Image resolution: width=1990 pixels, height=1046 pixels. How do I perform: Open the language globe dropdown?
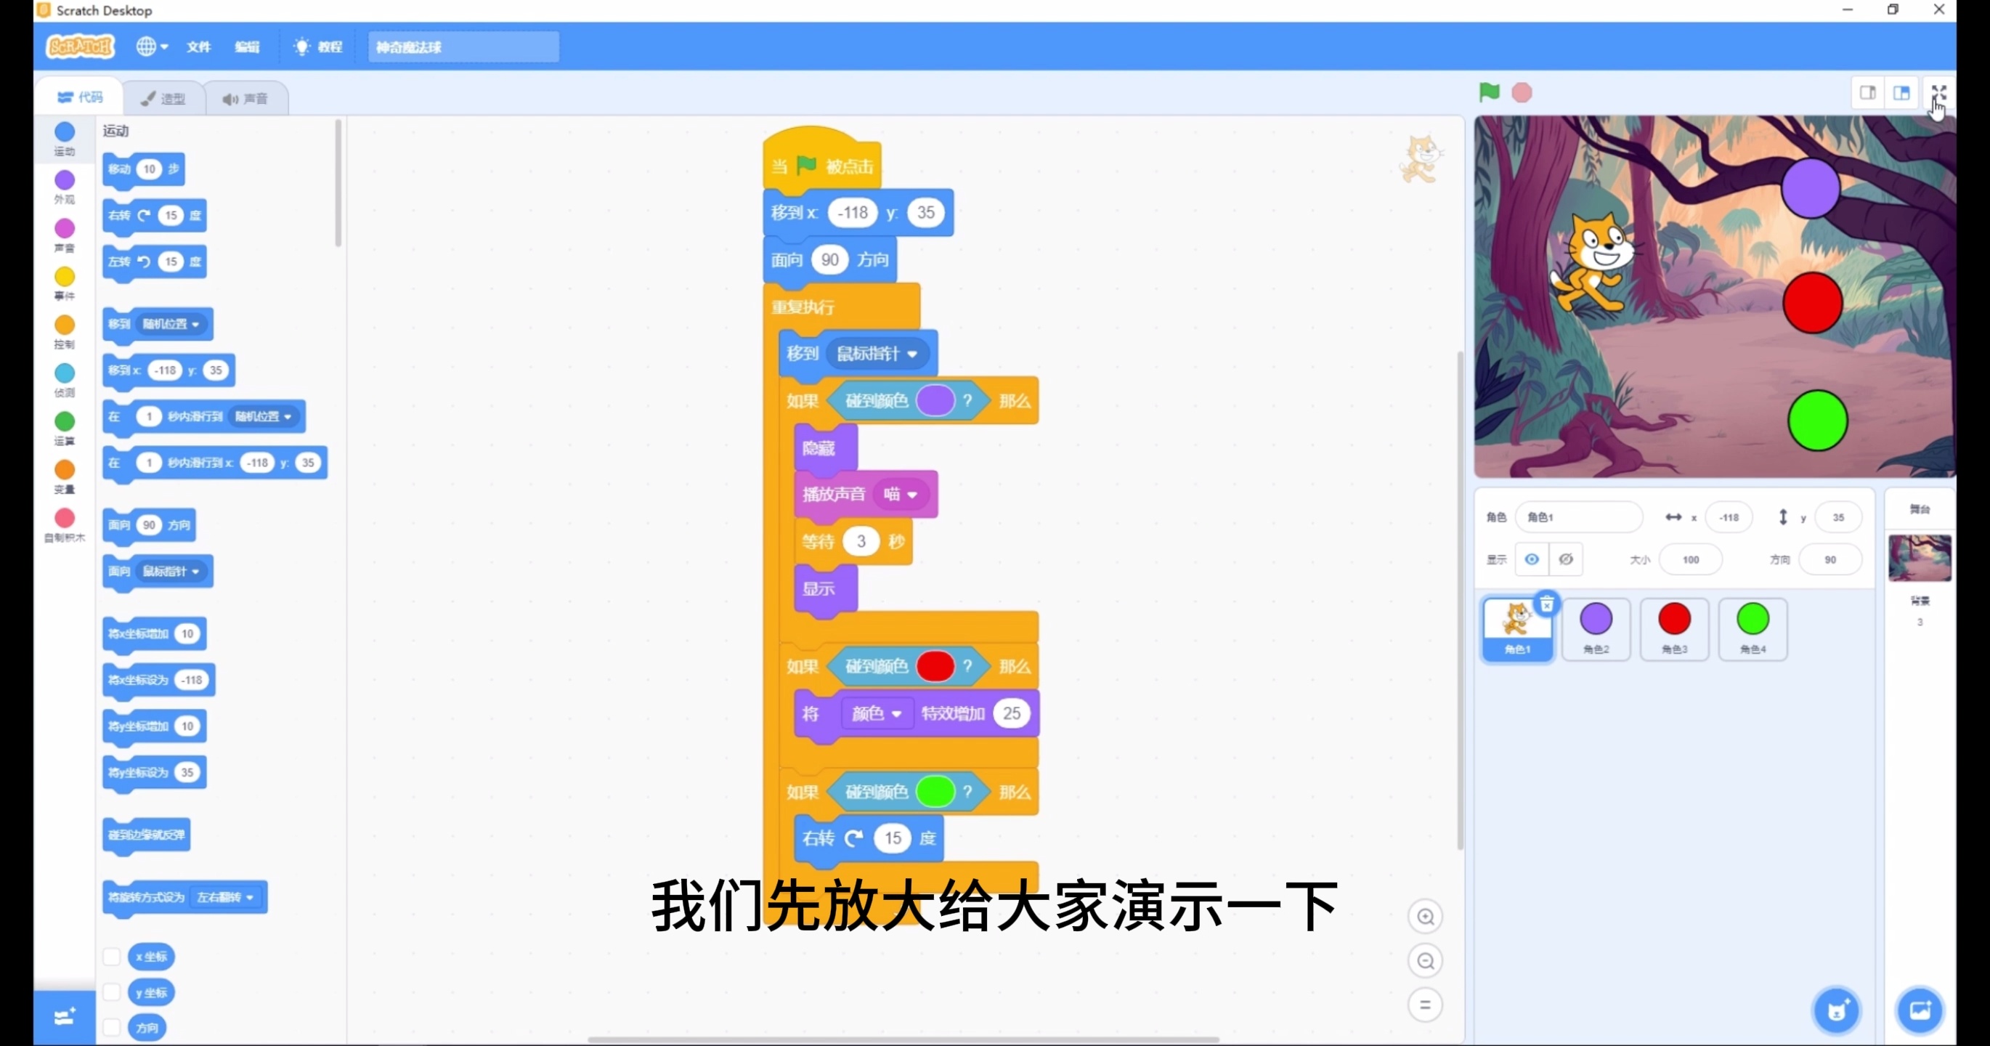(151, 46)
